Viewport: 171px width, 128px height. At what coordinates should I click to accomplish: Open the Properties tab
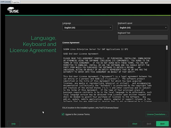pos(16,2)
